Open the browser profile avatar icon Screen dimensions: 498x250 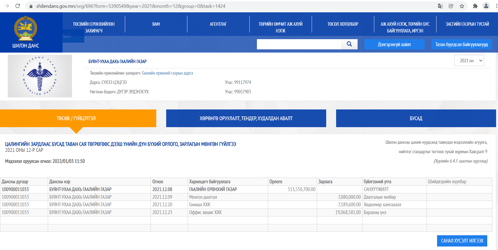coord(486,6)
